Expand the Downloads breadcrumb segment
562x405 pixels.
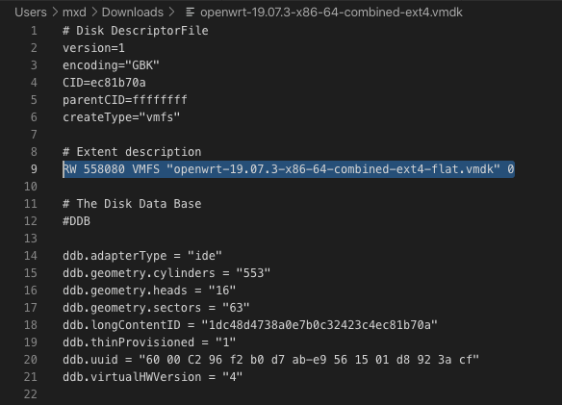coord(133,13)
